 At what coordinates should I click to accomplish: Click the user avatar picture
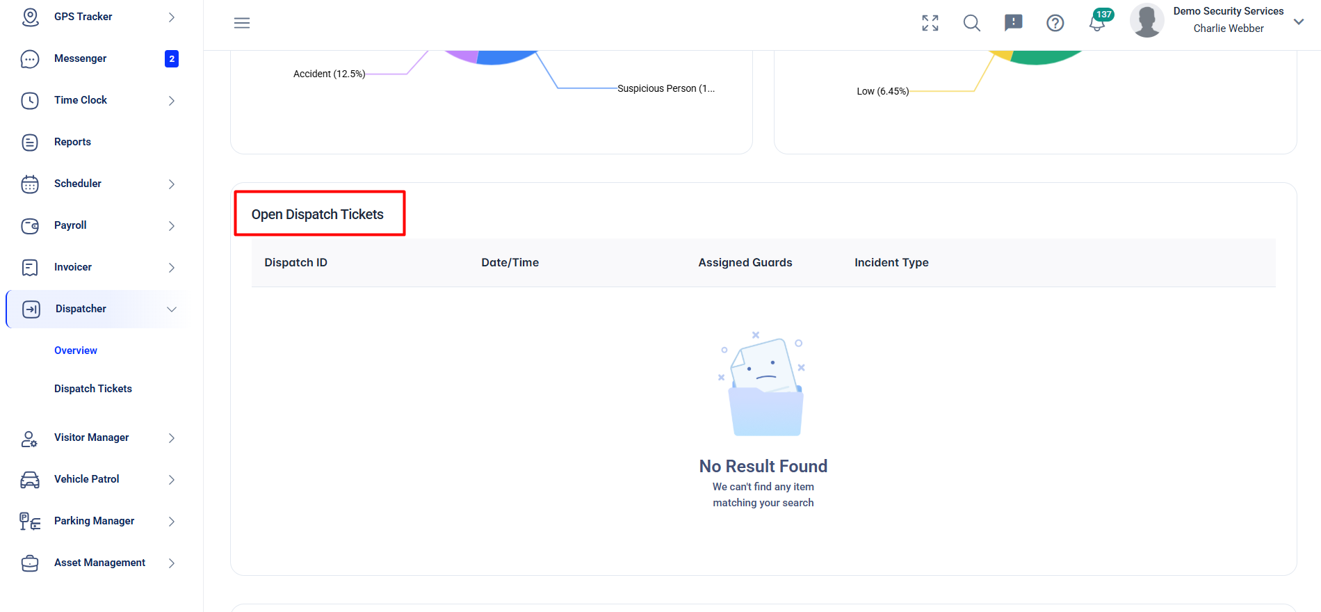point(1147,20)
